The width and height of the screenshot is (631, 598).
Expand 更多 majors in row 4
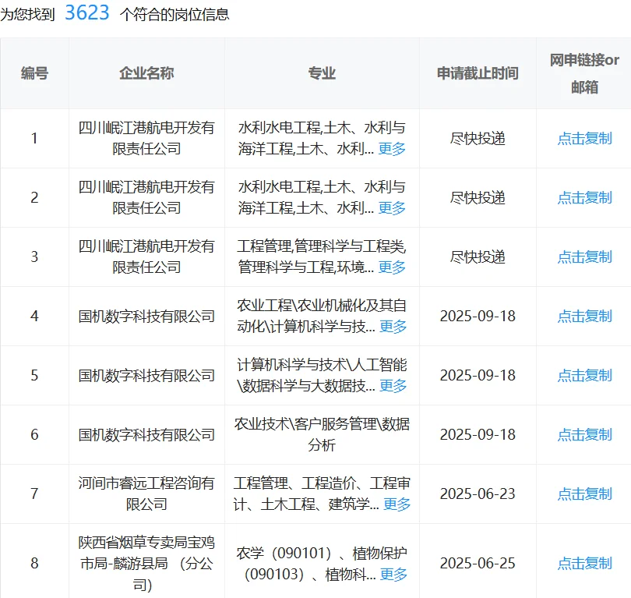pos(393,326)
